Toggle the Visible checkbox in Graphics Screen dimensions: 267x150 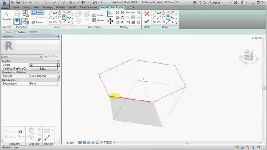click(32, 65)
